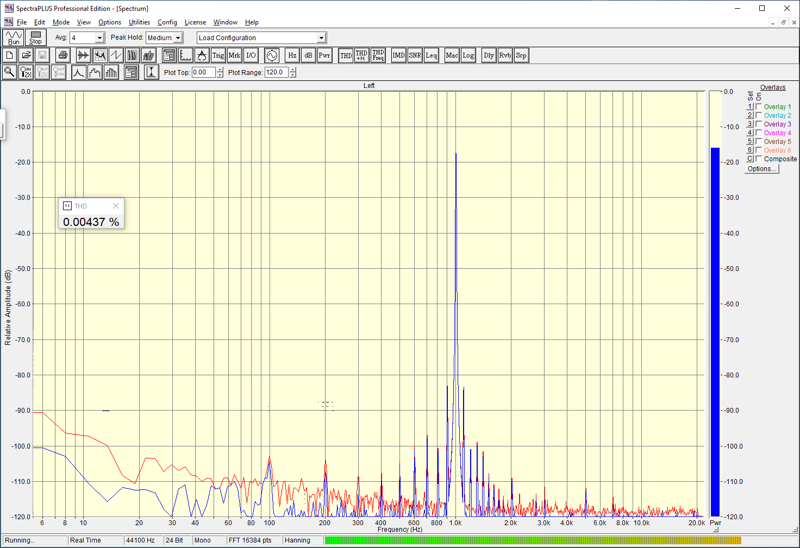The height and width of the screenshot is (548, 800).
Task: Click the Run analyzer button
Action: (13, 37)
